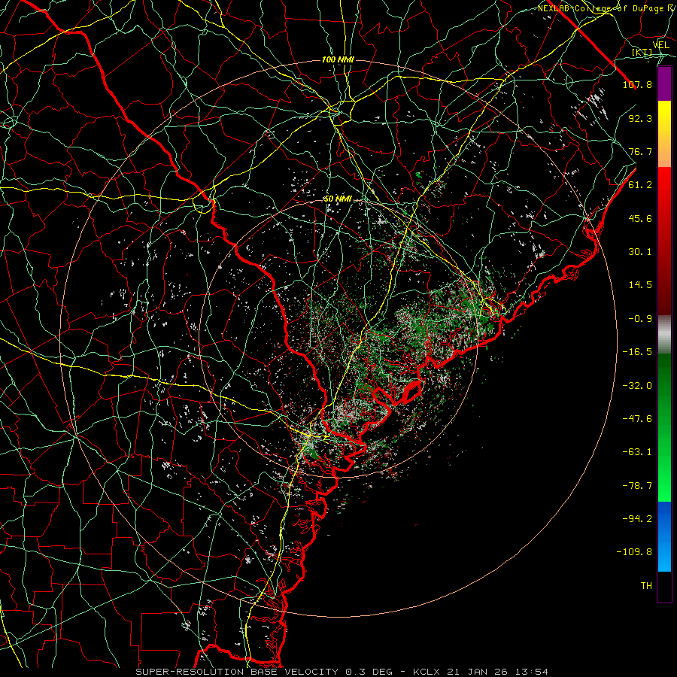Click the bright green color bar segment
The width and height of the screenshot is (677, 677).
(x=664, y=427)
